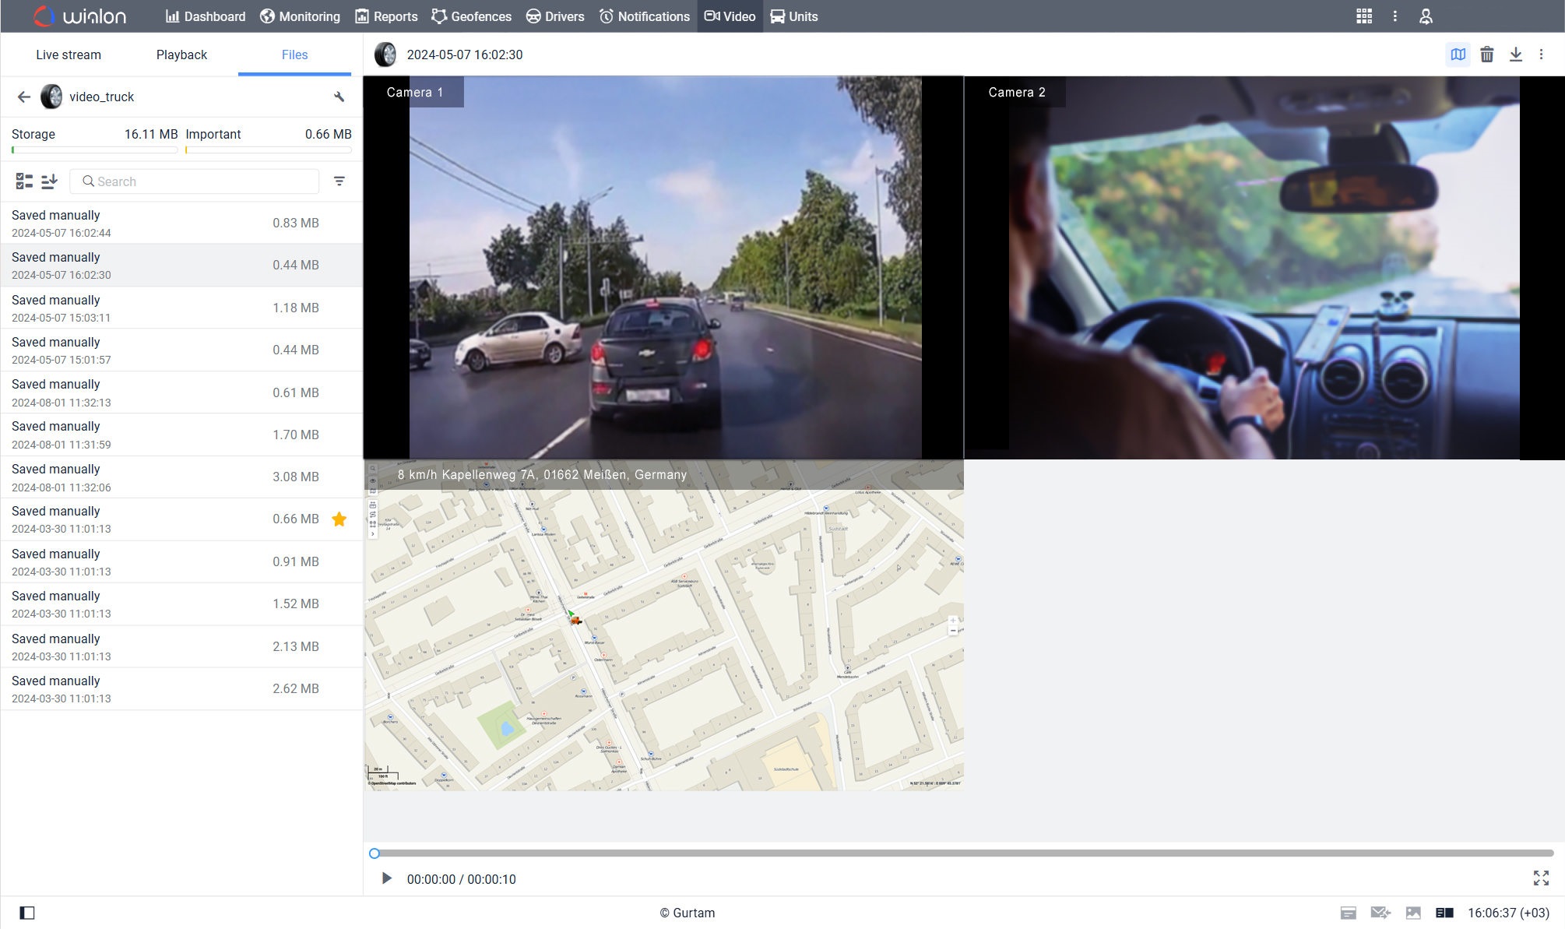Click the play button to start video
The height and width of the screenshot is (929, 1565).
point(385,879)
